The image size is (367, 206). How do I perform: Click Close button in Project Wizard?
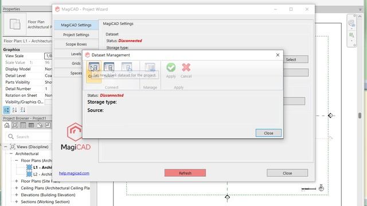click(287, 173)
